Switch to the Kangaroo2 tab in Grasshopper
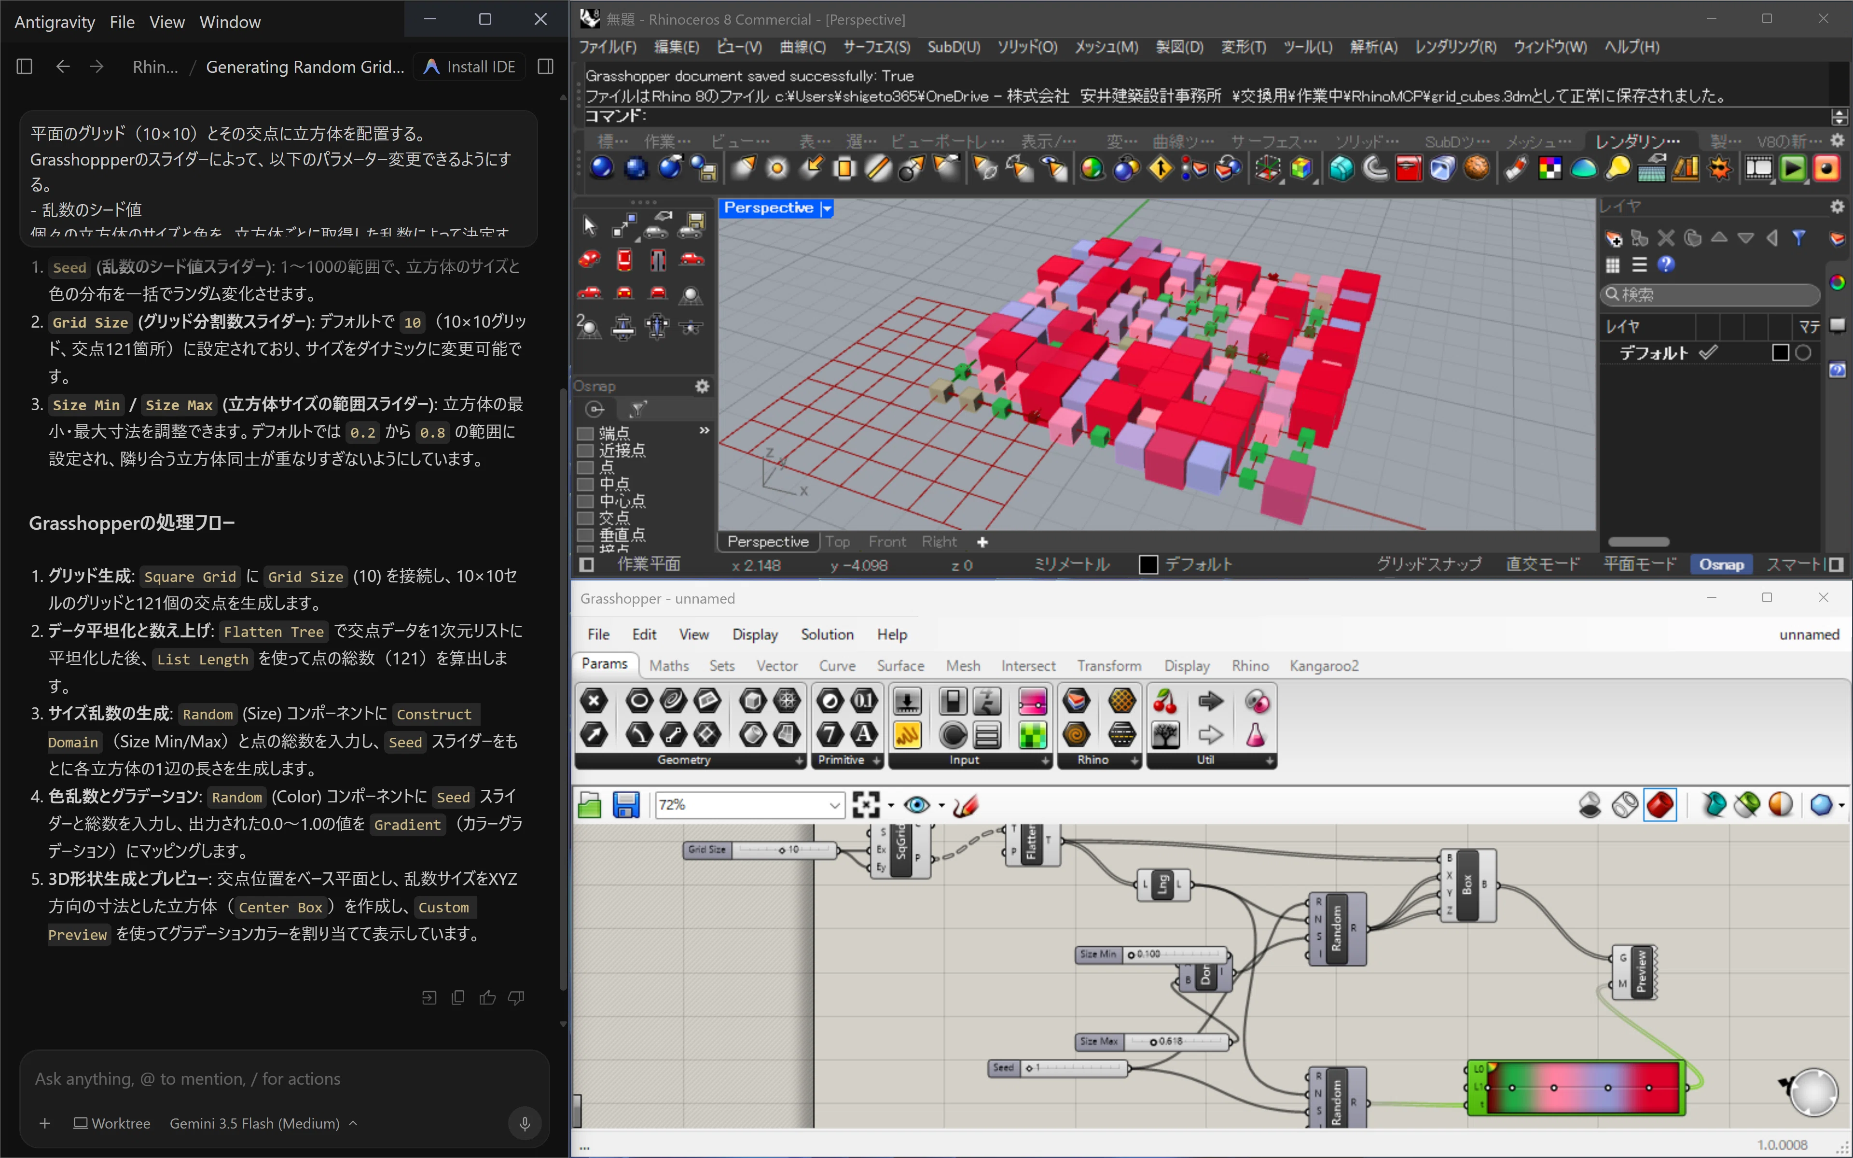Viewport: 1853px width, 1158px height. click(1324, 665)
